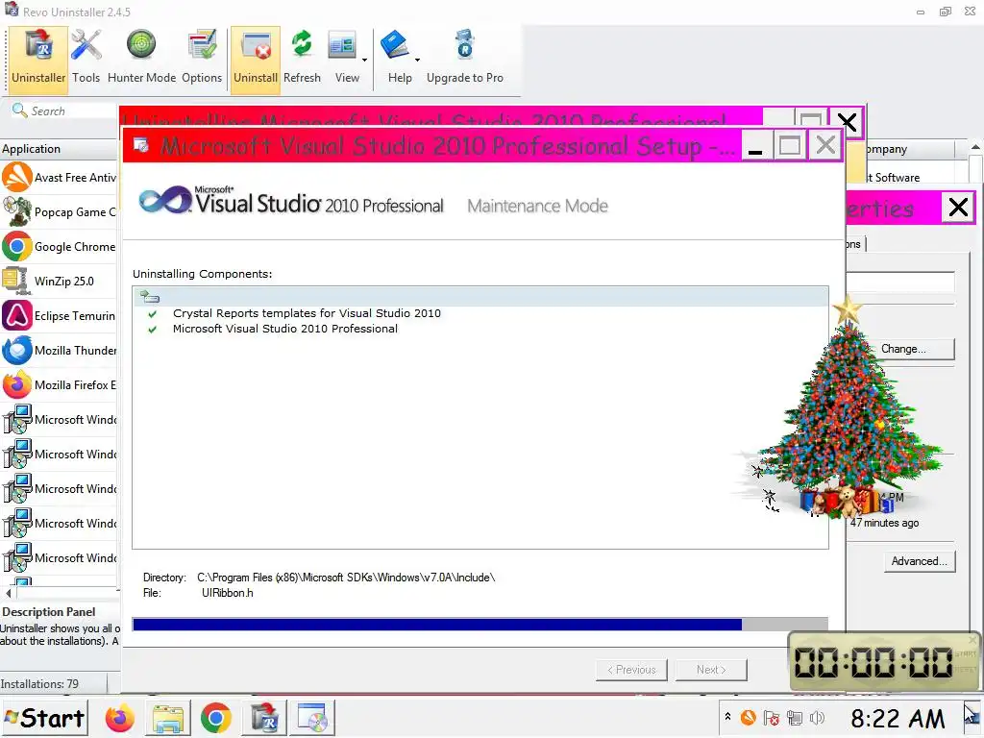
Task: Click the Directory path text in setup
Action: coord(346,578)
